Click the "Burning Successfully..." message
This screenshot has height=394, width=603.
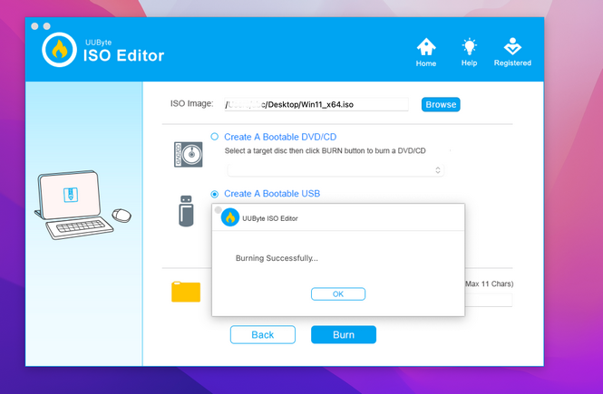[x=277, y=258]
